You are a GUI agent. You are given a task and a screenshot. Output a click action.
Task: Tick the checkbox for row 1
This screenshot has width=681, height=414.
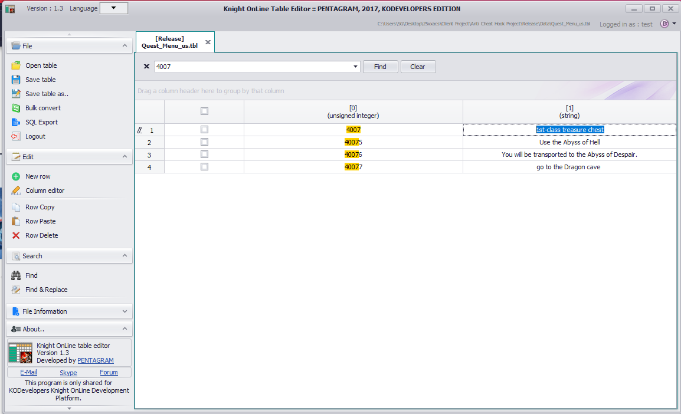[205, 129]
